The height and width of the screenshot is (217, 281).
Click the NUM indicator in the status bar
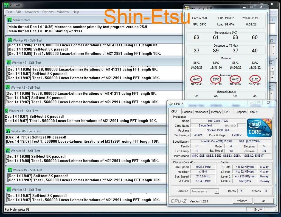(x=258, y=210)
